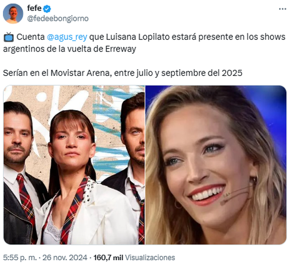Image resolution: width=290 pixels, height=265 pixels.
Task: Click the 26 nov. 2024 date
Action: (x=65, y=257)
